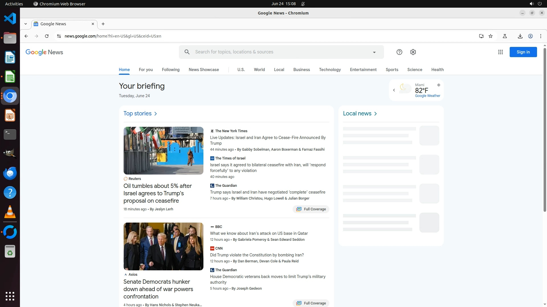Click the search magnifier icon
The height and width of the screenshot is (307, 547).
[187, 52]
